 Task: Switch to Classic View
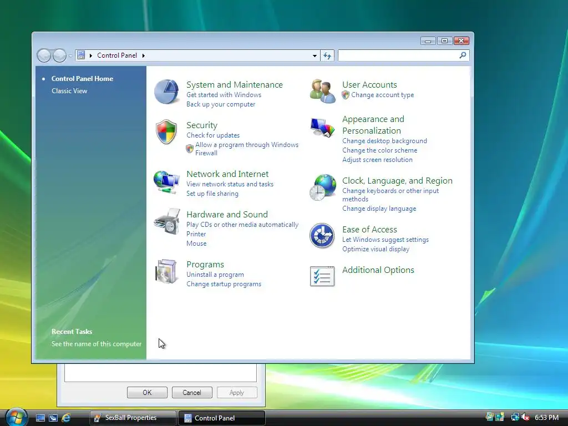click(69, 91)
